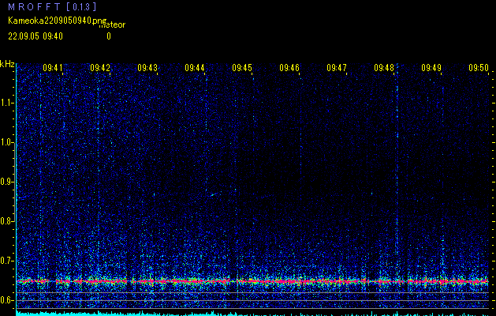Click the meteor count value 0
This screenshot has height=316, width=496.
click(109, 36)
